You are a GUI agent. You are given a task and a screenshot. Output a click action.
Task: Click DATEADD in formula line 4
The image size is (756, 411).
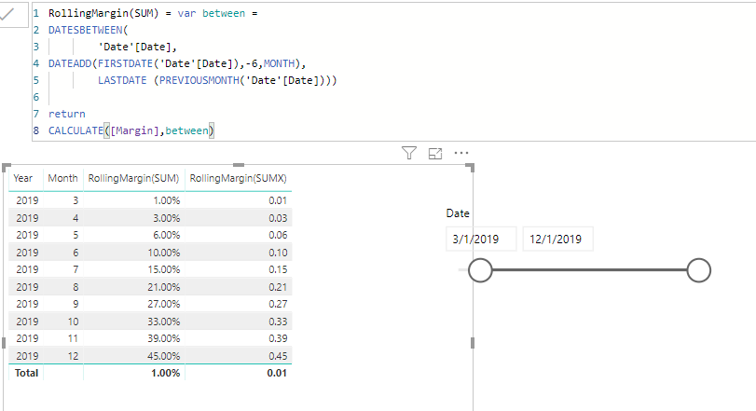pos(70,63)
